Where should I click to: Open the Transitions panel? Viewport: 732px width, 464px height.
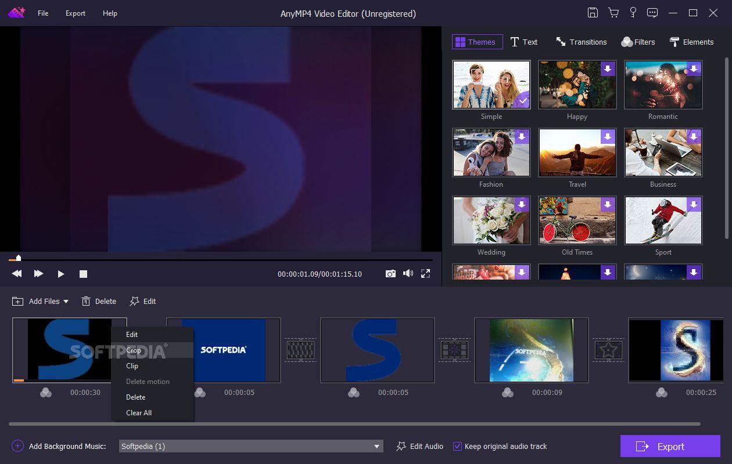pos(581,42)
